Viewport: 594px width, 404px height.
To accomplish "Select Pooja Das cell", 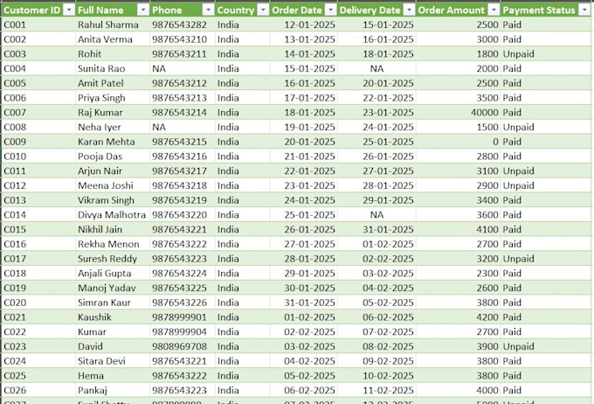I will coord(113,157).
